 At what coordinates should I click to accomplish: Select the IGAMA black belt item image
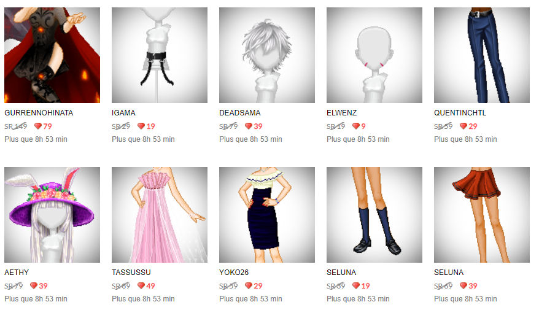point(160,55)
